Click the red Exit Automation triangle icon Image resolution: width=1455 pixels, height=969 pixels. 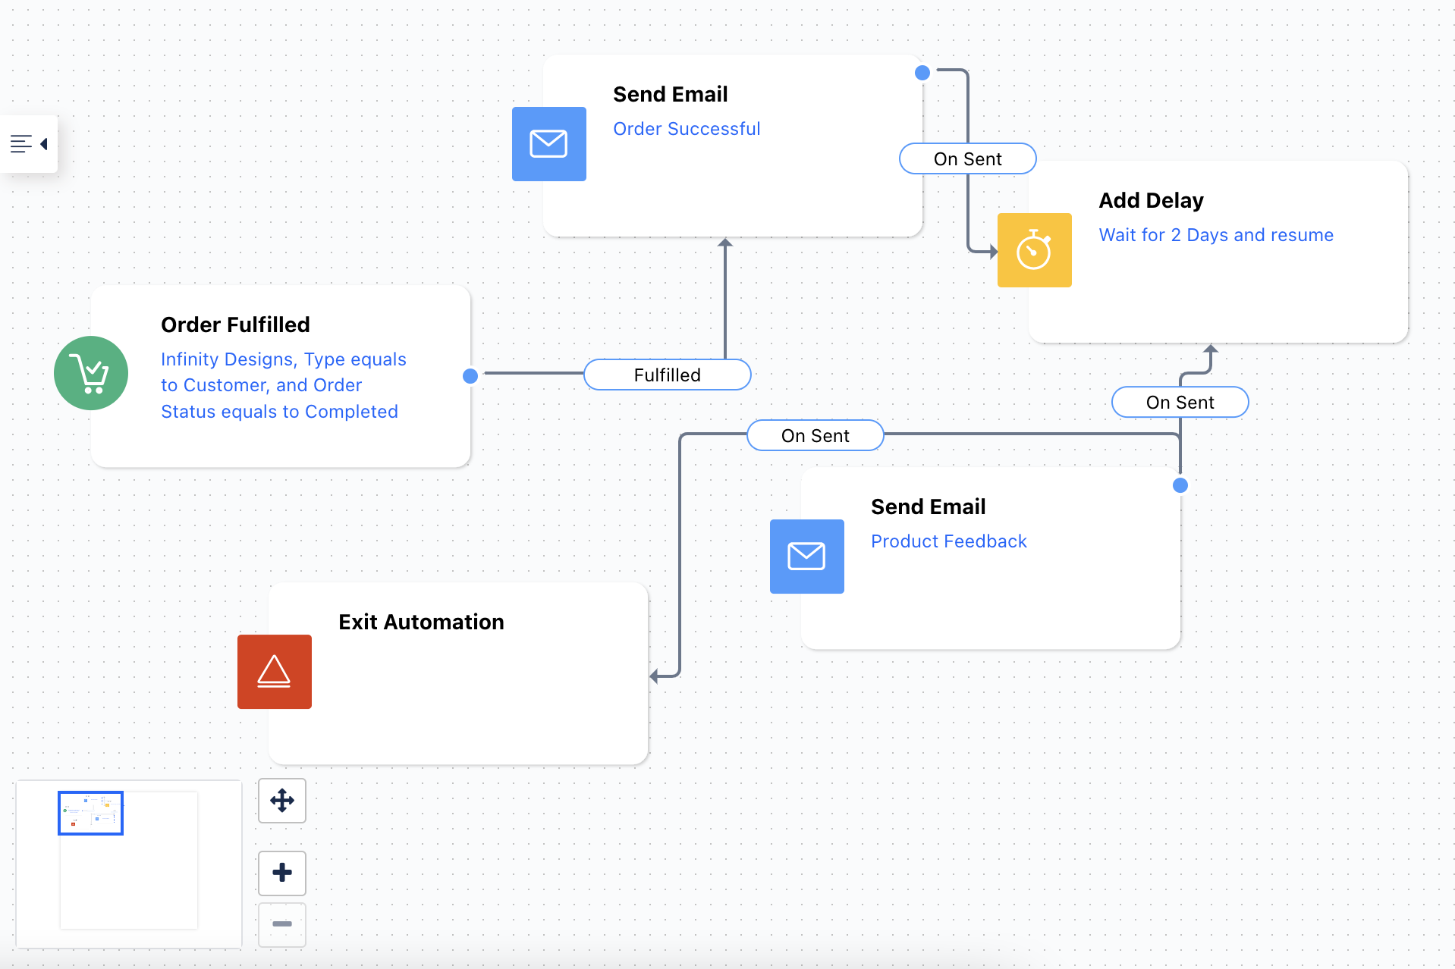pos(274,672)
